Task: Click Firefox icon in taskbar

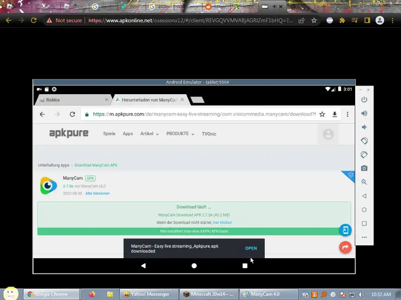Action: coord(92,294)
